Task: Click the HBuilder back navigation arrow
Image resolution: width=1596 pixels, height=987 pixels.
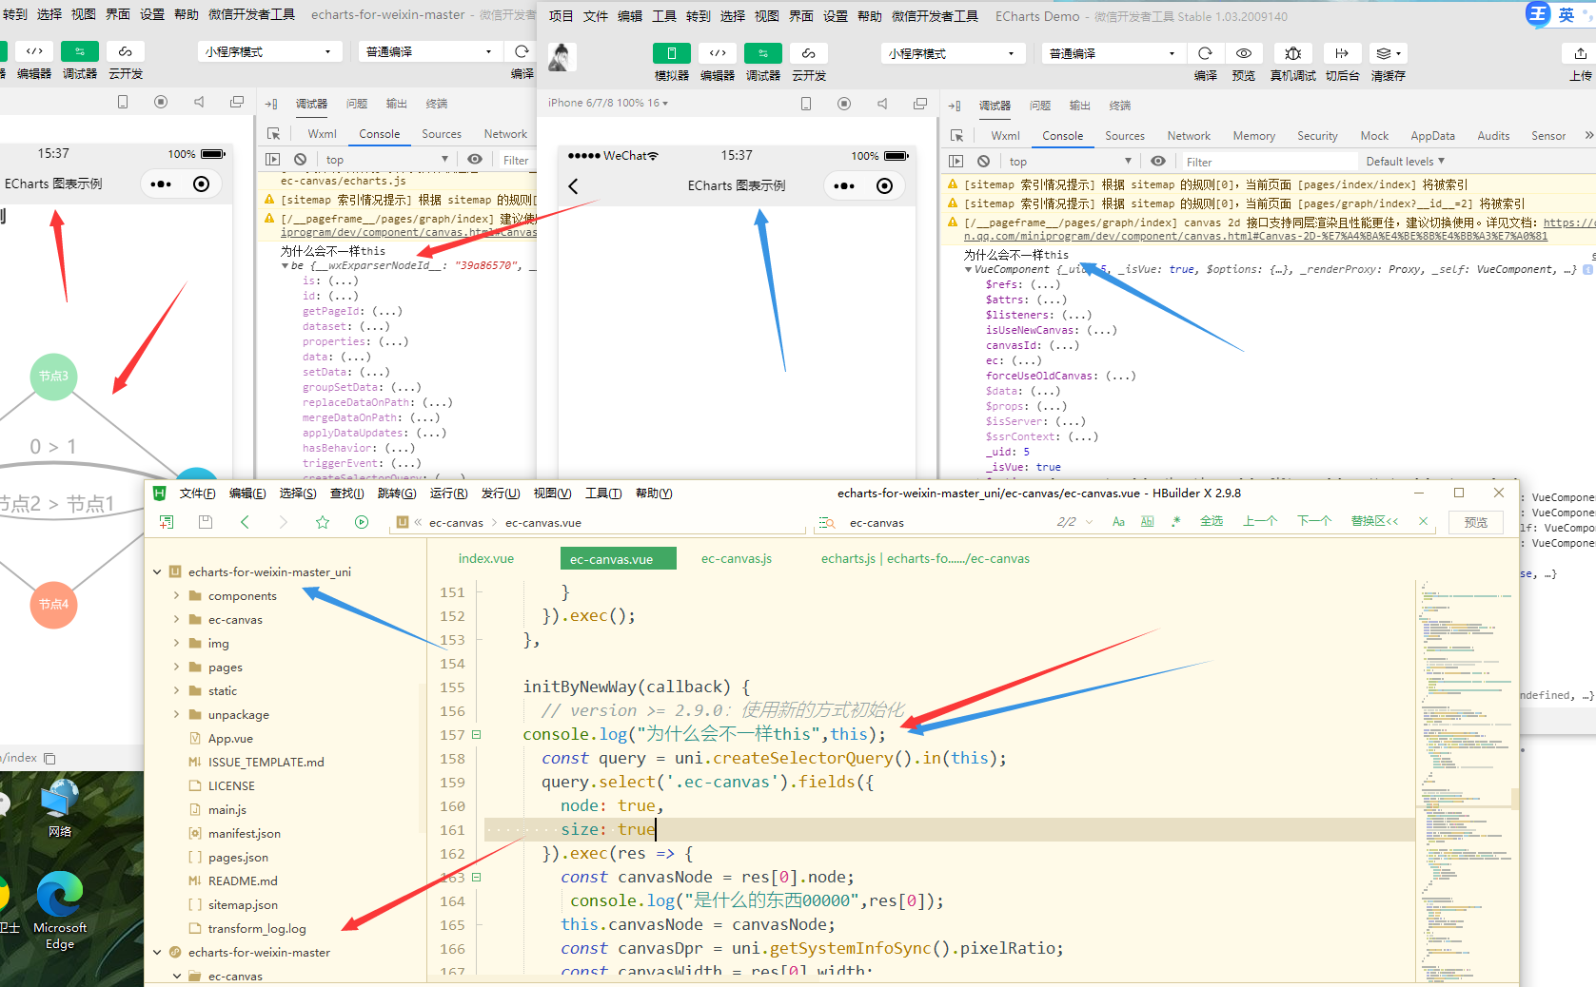Action: (x=245, y=522)
